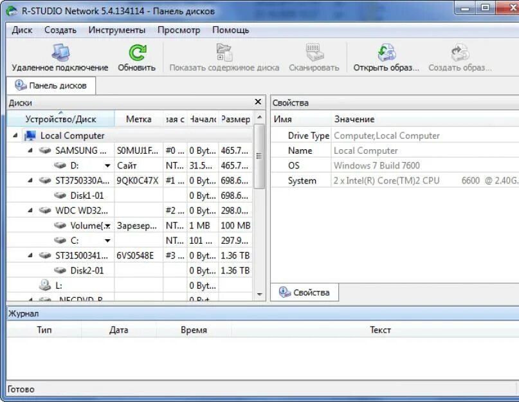This screenshot has width=519, height=402.
Task: Click the disk list scrollbar thumb
Action: (260, 156)
